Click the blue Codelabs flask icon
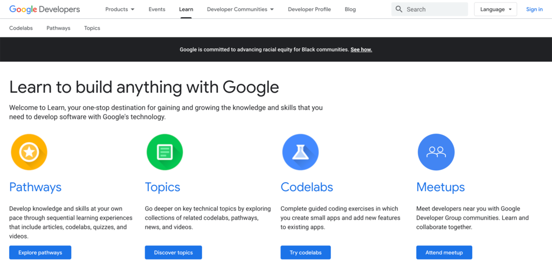The height and width of the screenshot is (272, 552). pyautogui.click(x=300, y=152)
